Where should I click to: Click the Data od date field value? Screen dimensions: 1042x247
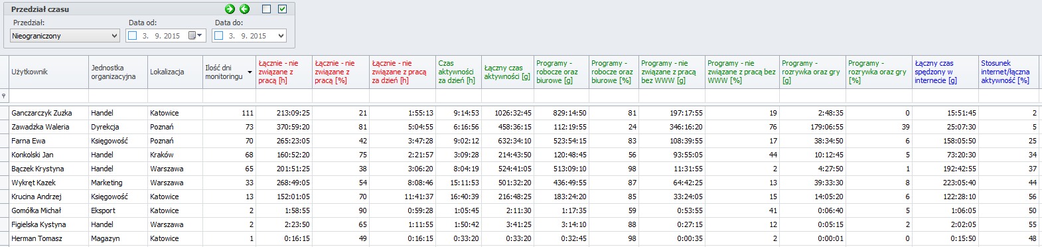(161, 36)
